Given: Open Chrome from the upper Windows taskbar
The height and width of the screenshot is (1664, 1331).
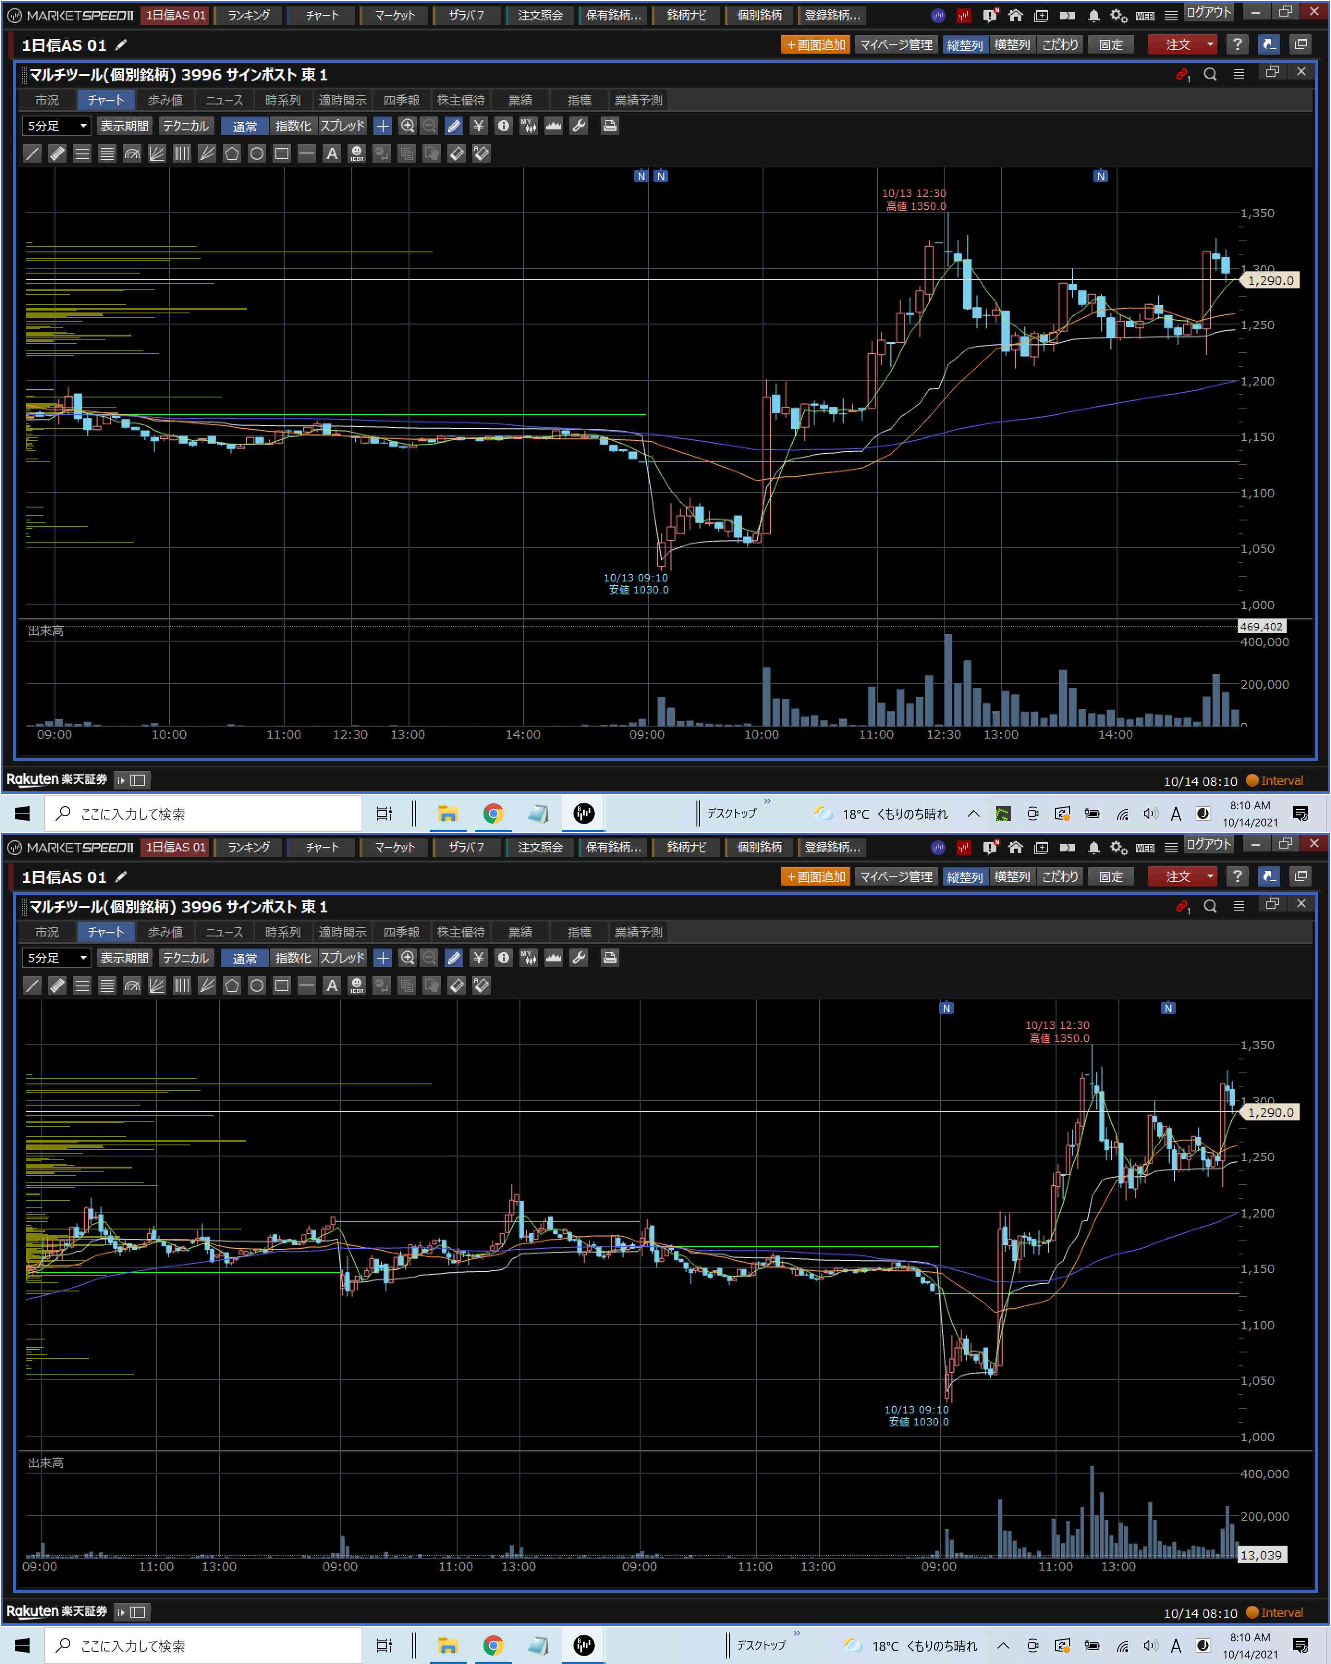Looking at the screenshot, I should 493,814.
